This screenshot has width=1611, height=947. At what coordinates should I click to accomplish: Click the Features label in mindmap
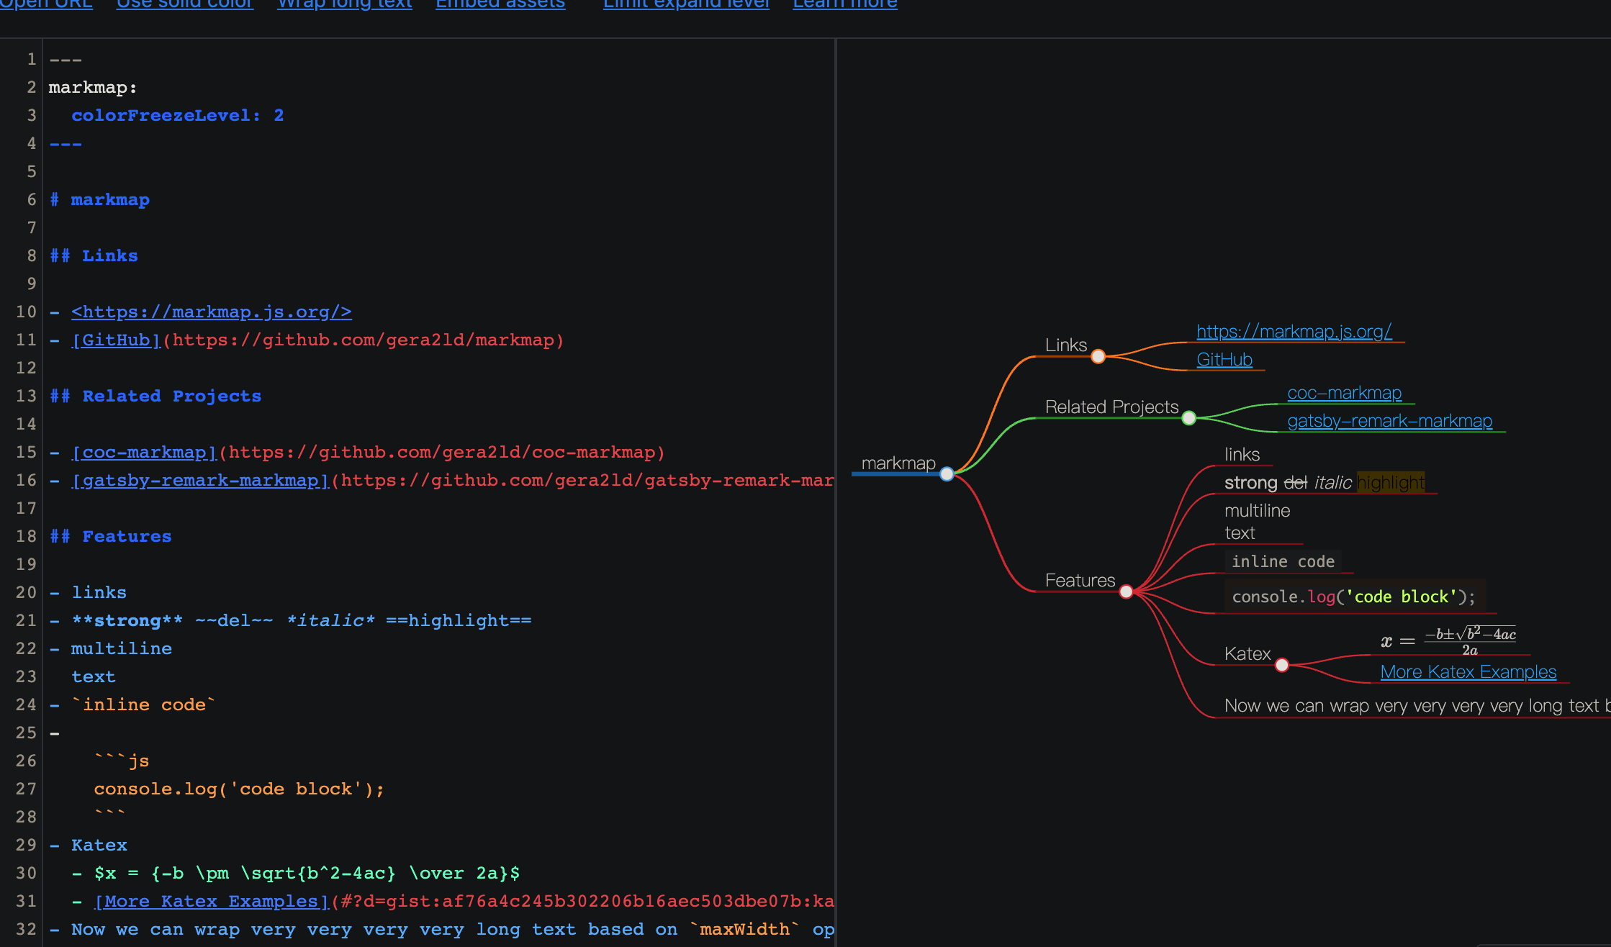[1080, 580]
